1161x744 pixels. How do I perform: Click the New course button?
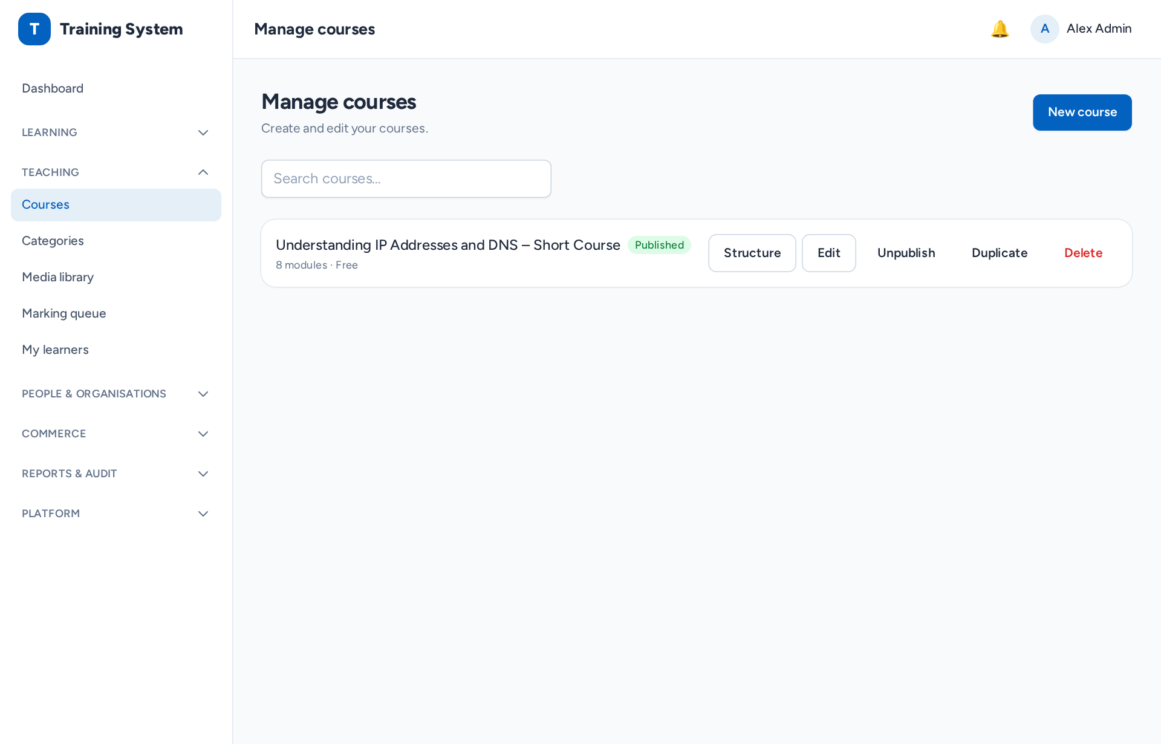pyautogui.click(x=1082, y=113)
